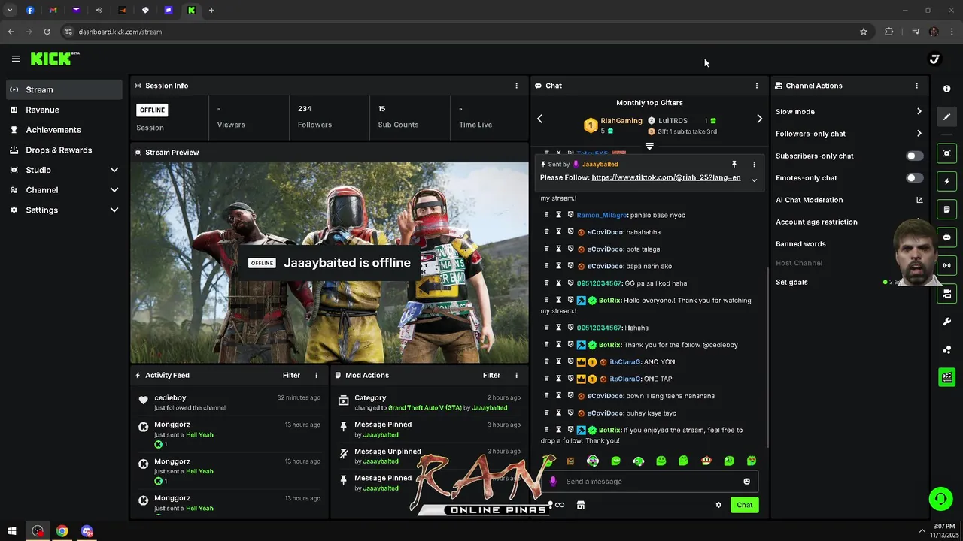Open the emoji picker in message box
This screenshot has width=963, height=541.
[746, 482]
